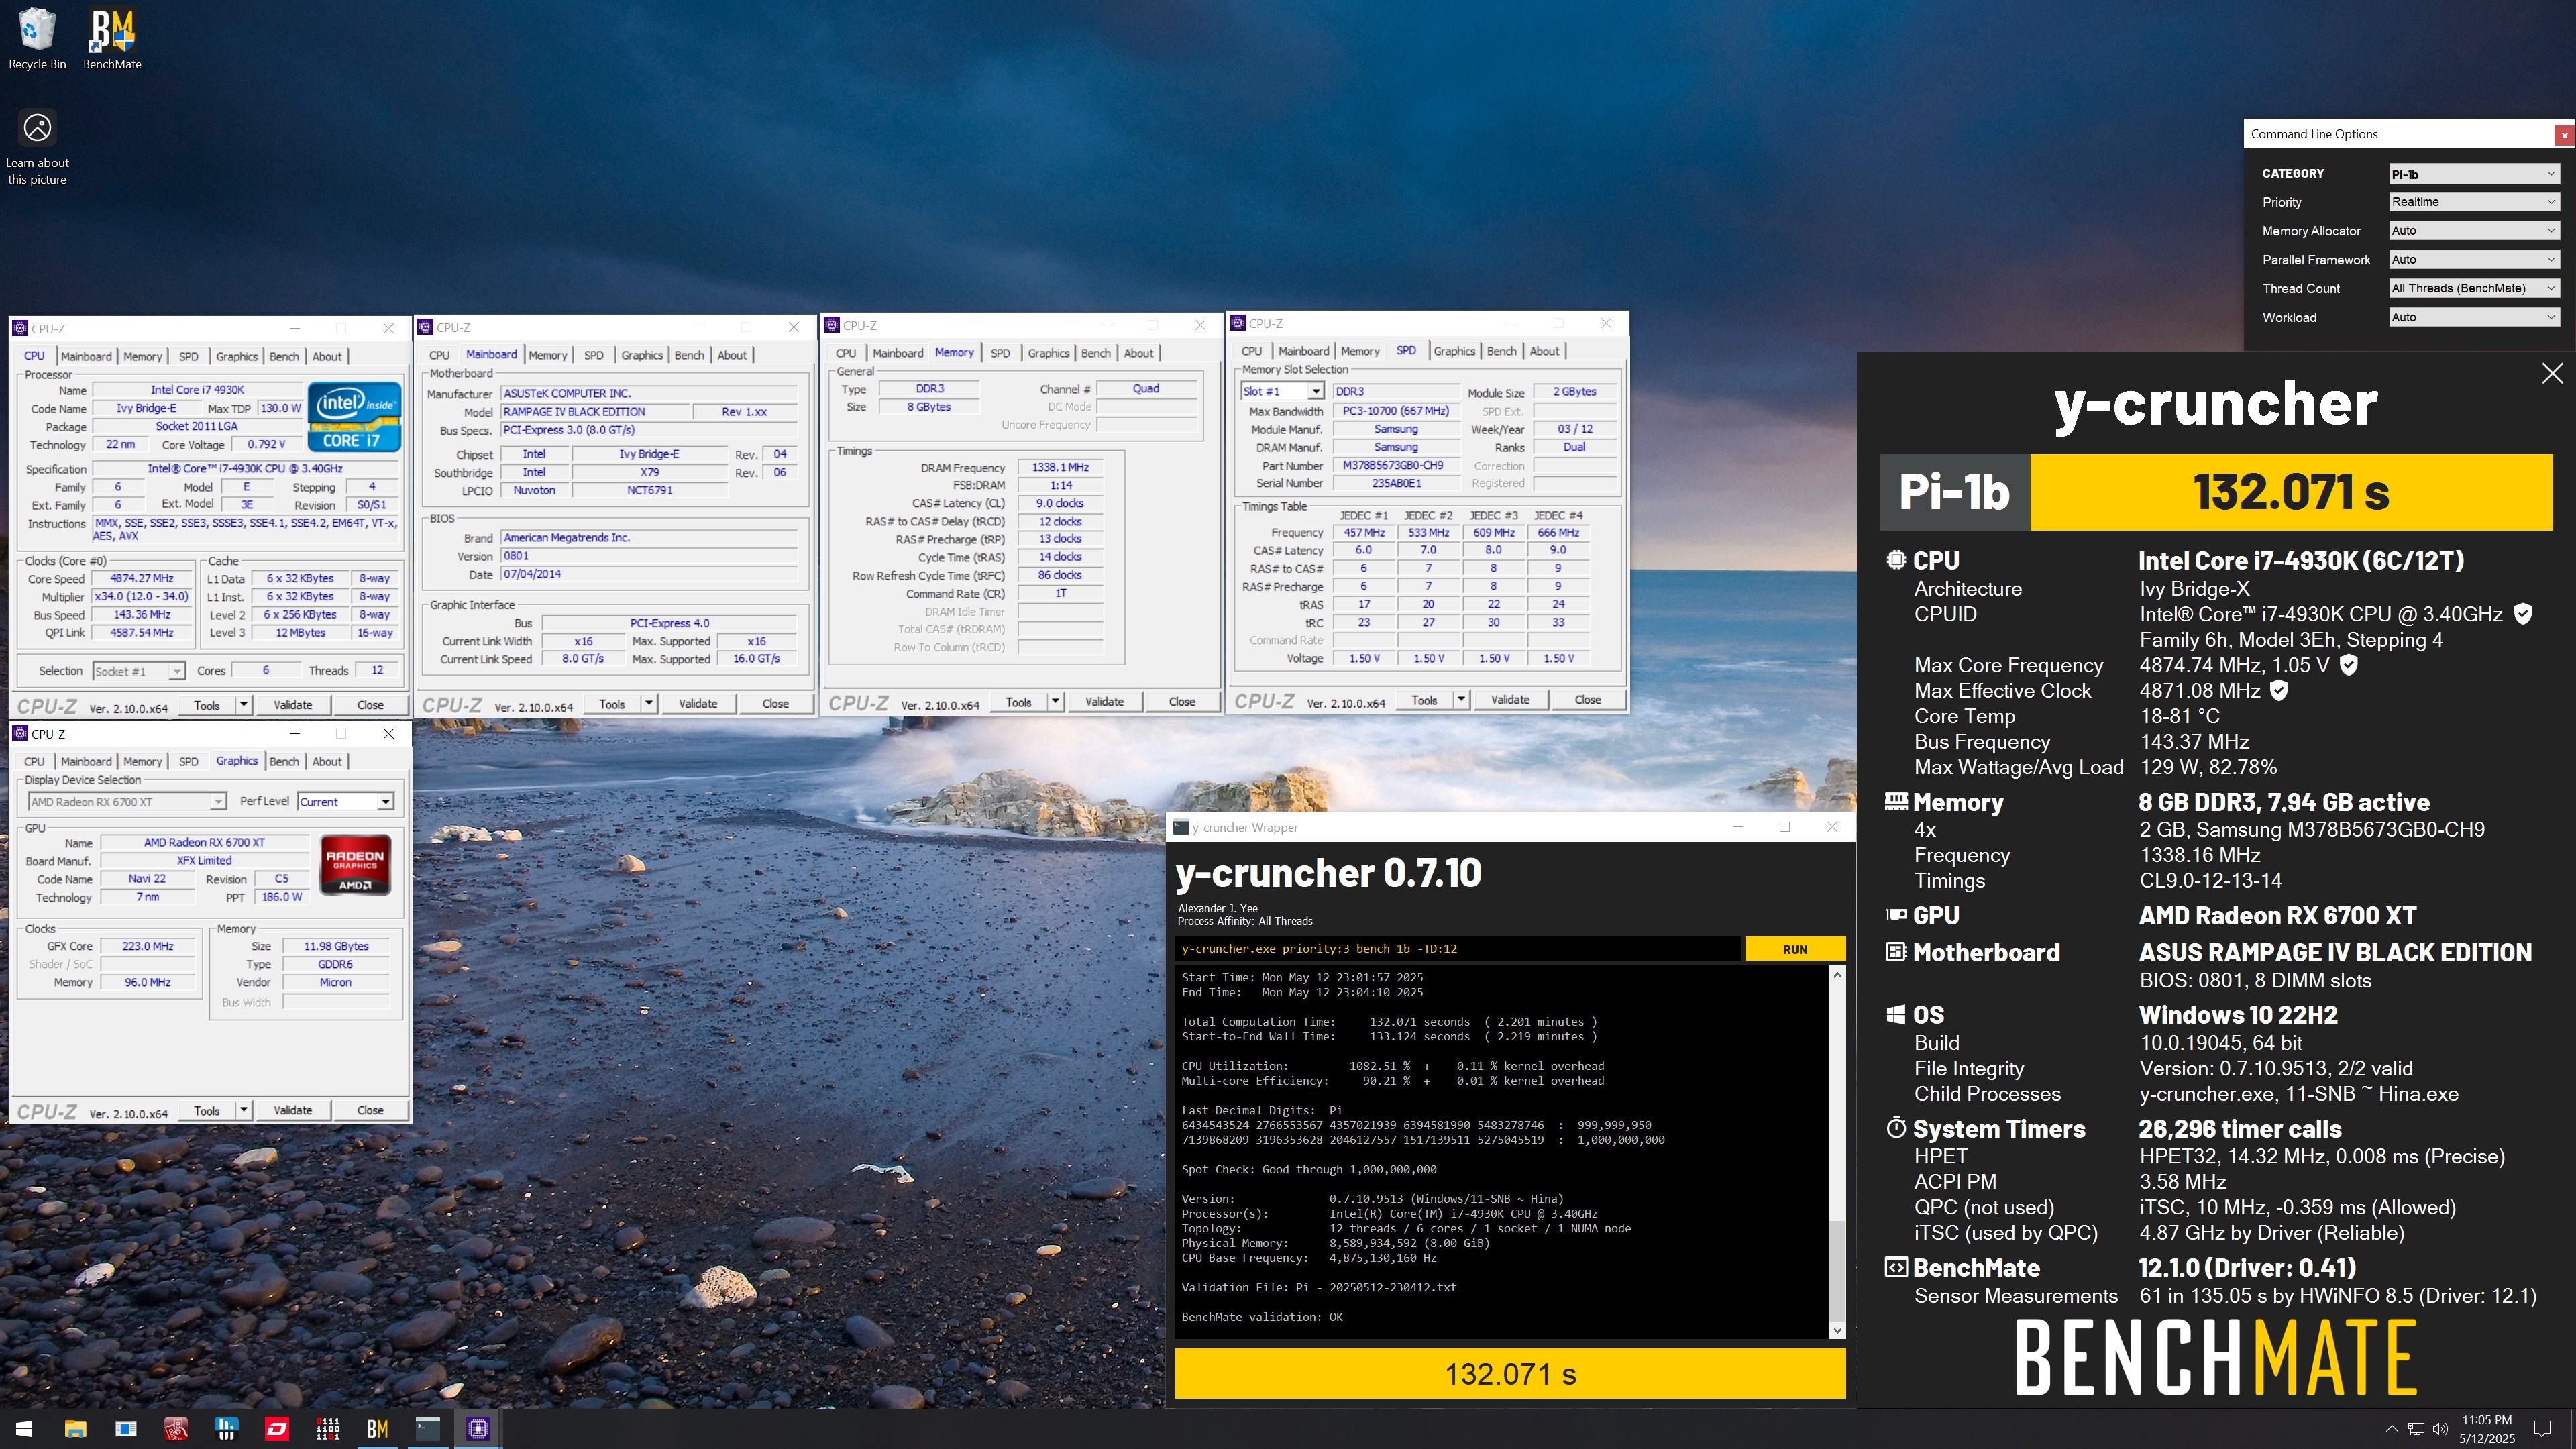The image size is (2576, 1449).
Task: Open the Perf Level Current dropdown
Action: click(x=346, y=802)
